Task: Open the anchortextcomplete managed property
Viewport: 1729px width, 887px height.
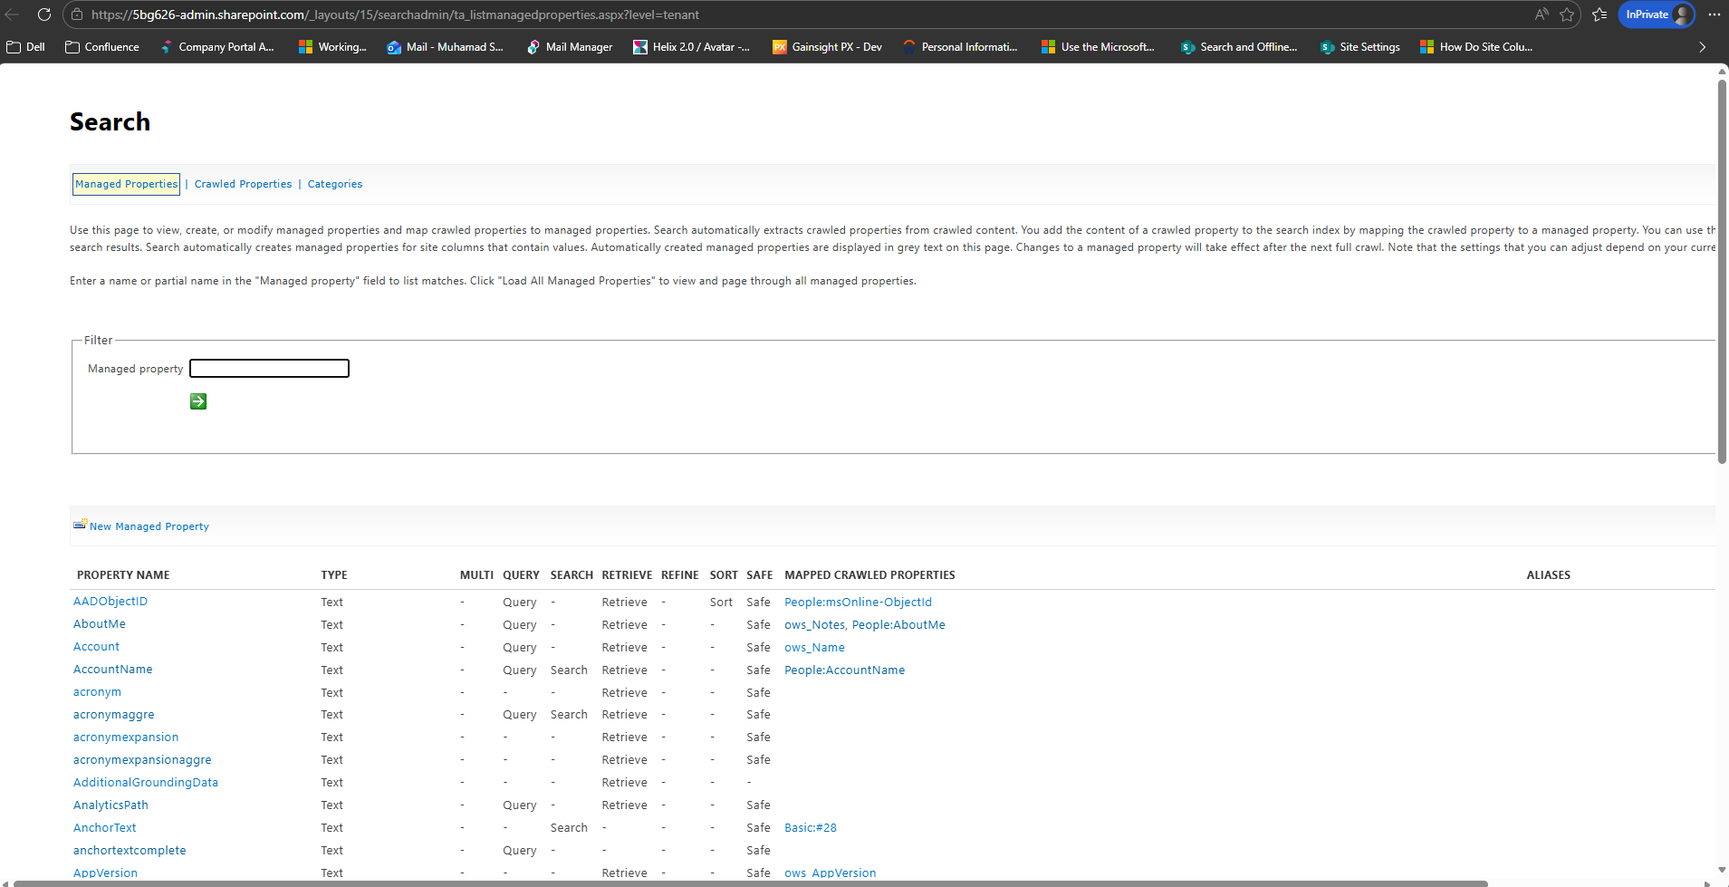Action: point(130,851)
